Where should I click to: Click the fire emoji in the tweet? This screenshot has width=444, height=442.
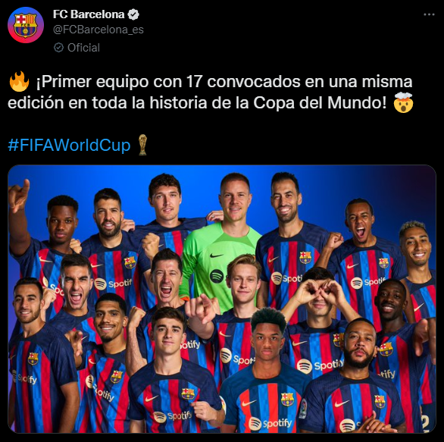point(19,82)
